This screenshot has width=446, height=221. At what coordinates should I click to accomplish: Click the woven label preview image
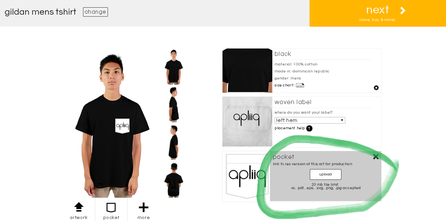pos(247,122)
